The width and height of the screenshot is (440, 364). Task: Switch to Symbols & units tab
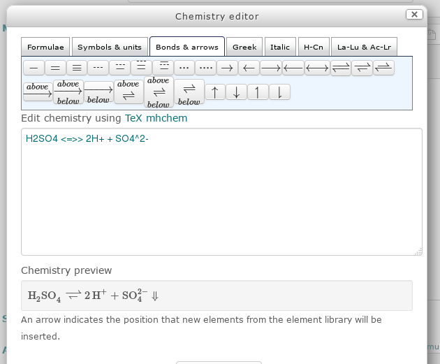pos(110,47)
